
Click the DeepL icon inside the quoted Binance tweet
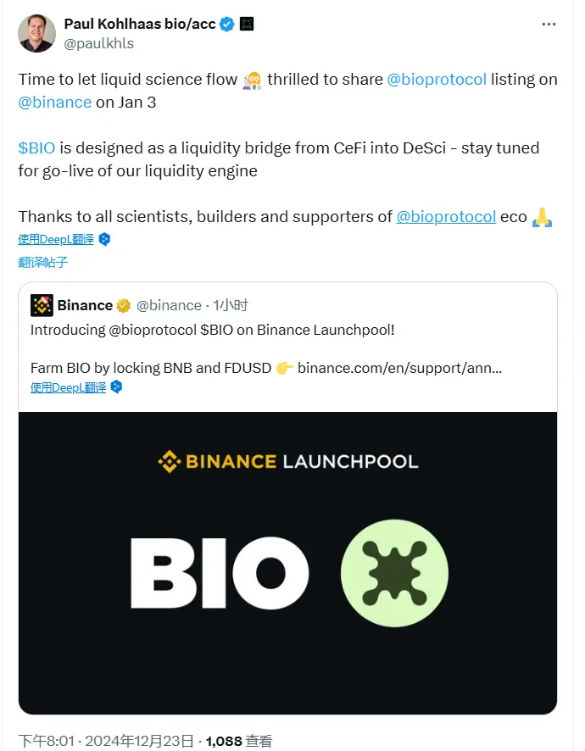pos(116,386)
